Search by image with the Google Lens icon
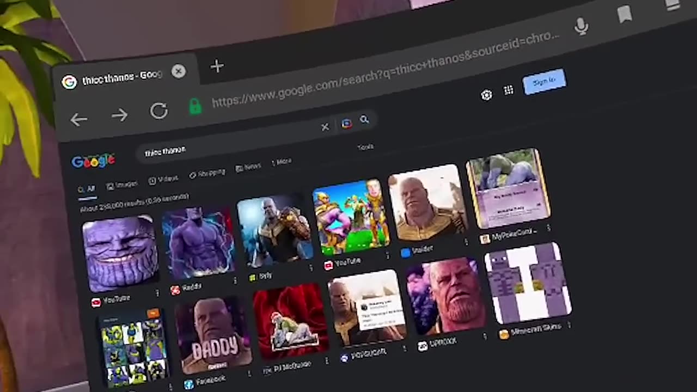 (x=346, y=124)
